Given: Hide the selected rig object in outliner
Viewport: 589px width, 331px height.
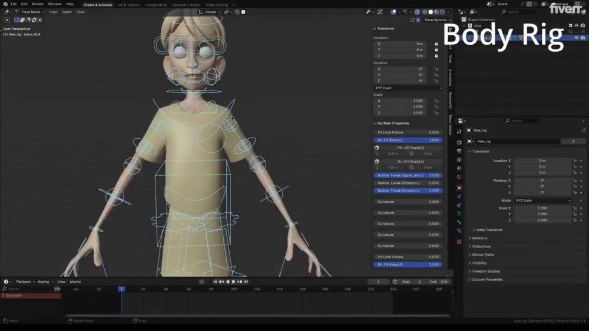Looking at the screenshot, I should [x=577, y=38].
